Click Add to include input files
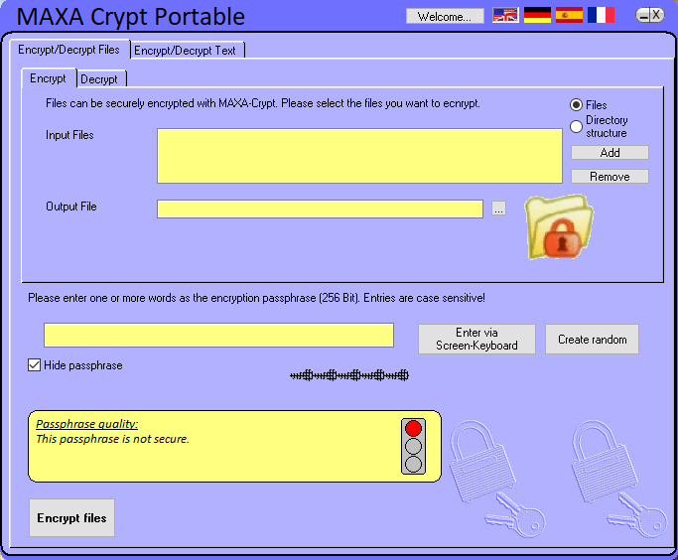 tap(610, 153)
